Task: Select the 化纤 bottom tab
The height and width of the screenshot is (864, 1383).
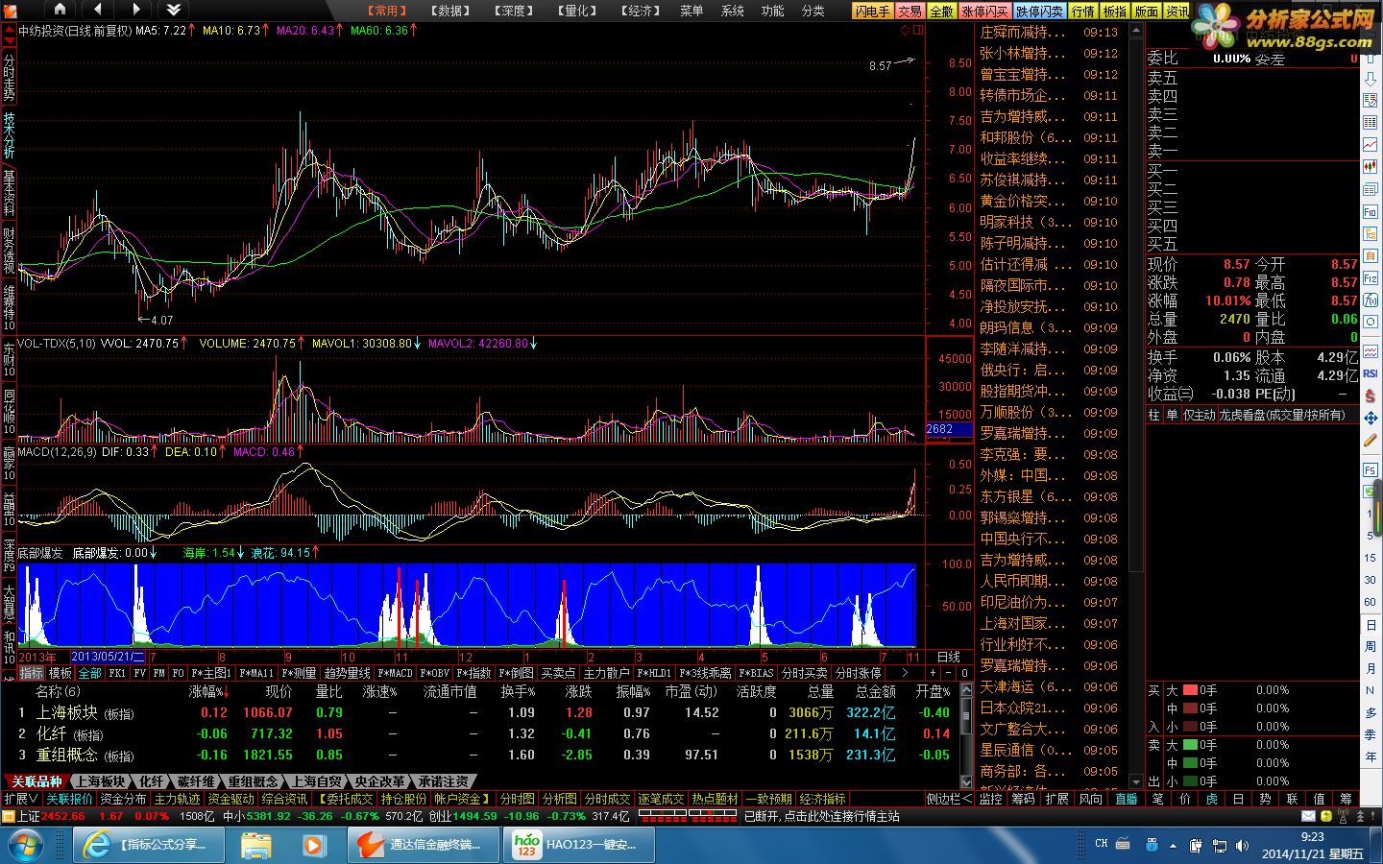Action: pyautogui.click(x=152, y=781)
